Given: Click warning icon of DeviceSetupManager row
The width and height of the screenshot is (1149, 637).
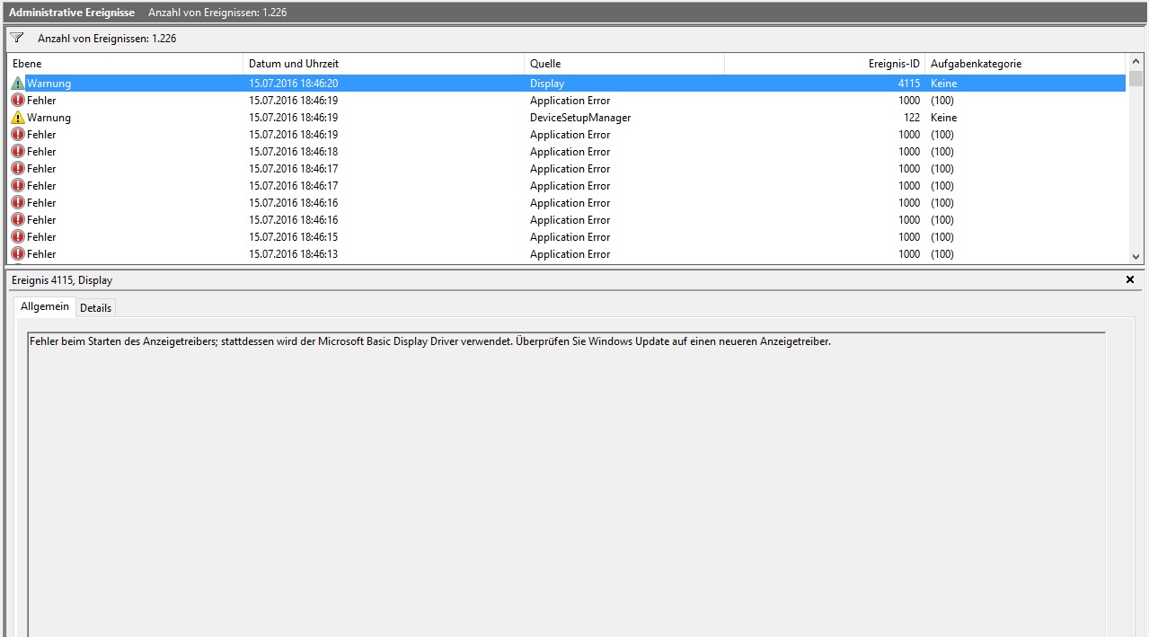Looking at the screenshot, I should (18, 117).
